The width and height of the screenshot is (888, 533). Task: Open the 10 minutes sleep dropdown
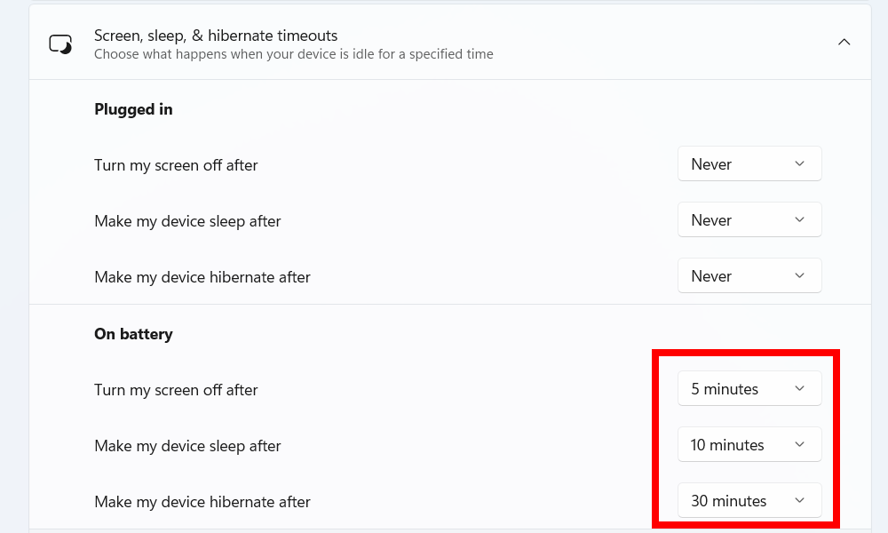point(749,445)
